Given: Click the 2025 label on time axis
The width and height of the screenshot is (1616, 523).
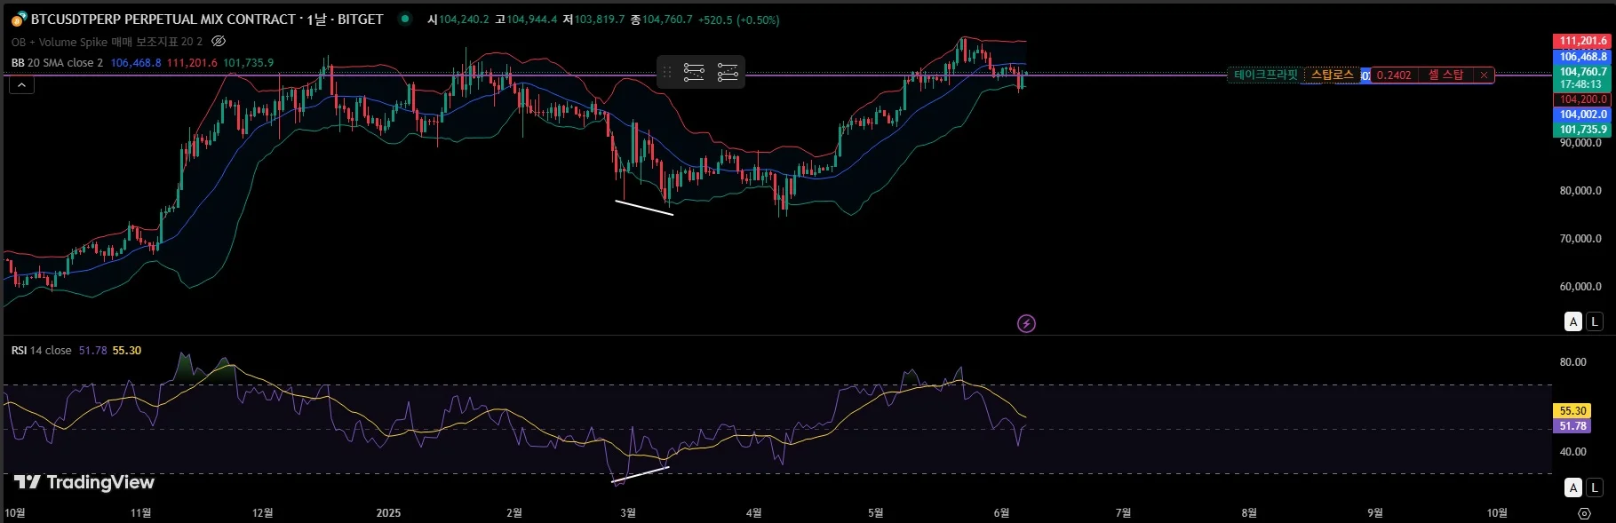Looking at the screenshot, I should (x=388, y=513).
